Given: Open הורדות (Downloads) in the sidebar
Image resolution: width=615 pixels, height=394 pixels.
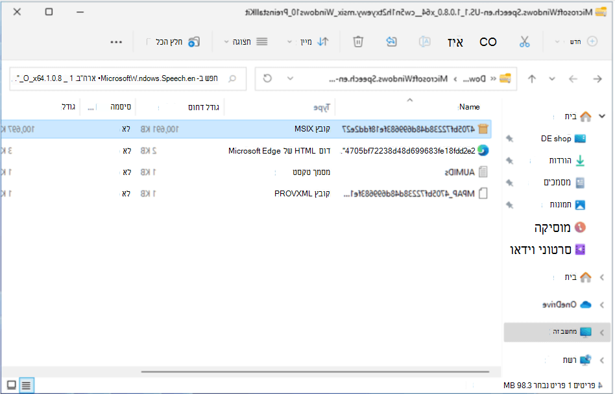Looking at the screenshot, I should coord(567,161).
